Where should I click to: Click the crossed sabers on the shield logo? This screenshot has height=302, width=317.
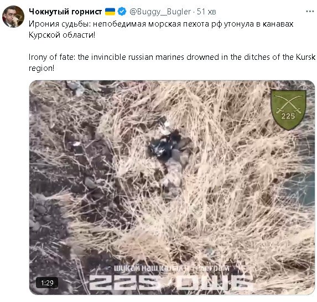pyautogui.click(x=288, y=104)
